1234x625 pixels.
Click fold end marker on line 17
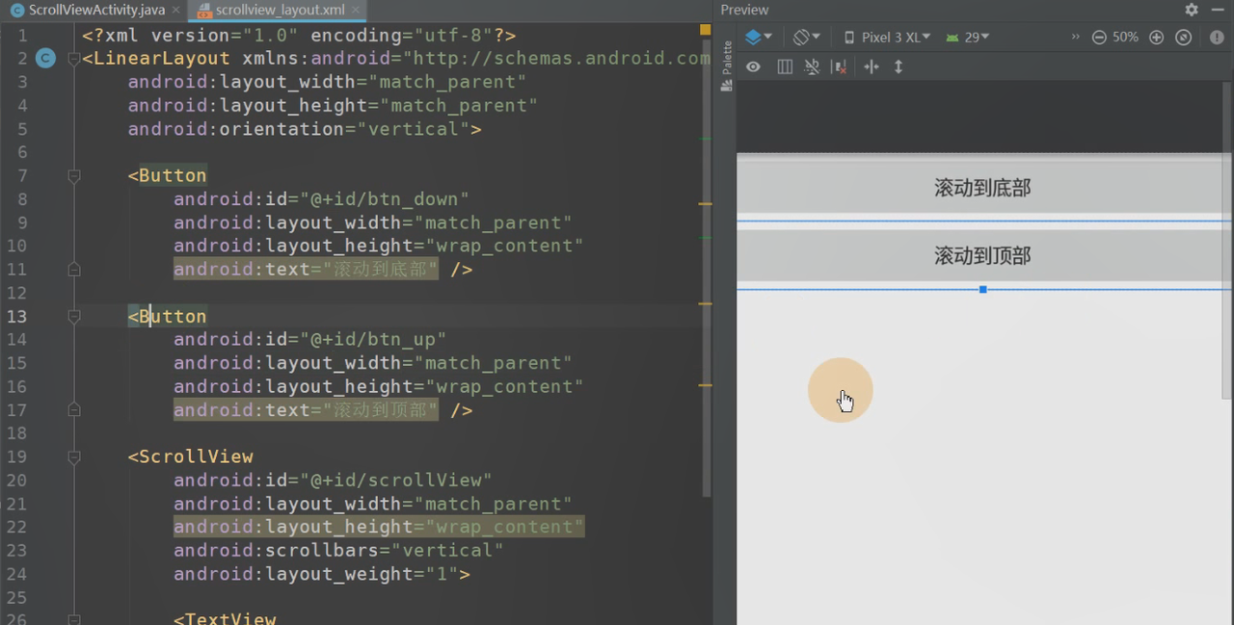pyautogui.click(x=74, y=410)
